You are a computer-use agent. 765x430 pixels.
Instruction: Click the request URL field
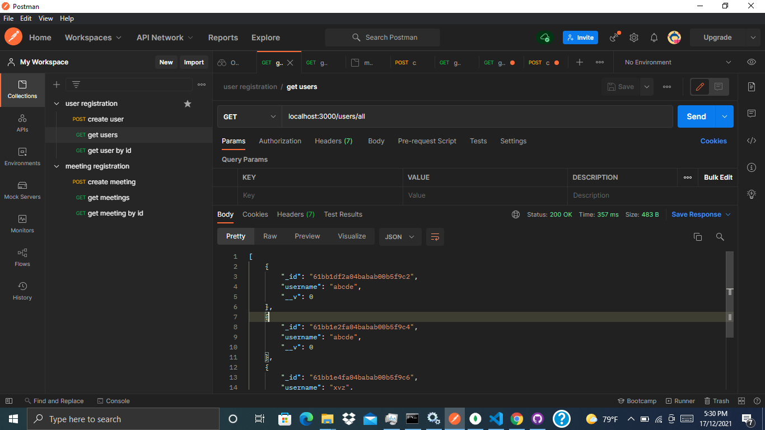tap(477, 116)
